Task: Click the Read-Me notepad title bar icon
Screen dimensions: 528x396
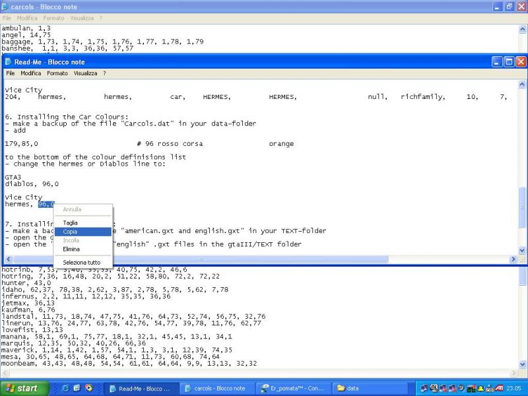Action: point(9,61)
